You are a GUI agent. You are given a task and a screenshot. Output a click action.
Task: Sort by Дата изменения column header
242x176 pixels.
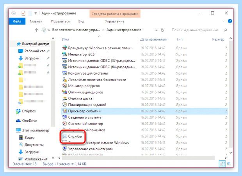(x=153, y=39)
